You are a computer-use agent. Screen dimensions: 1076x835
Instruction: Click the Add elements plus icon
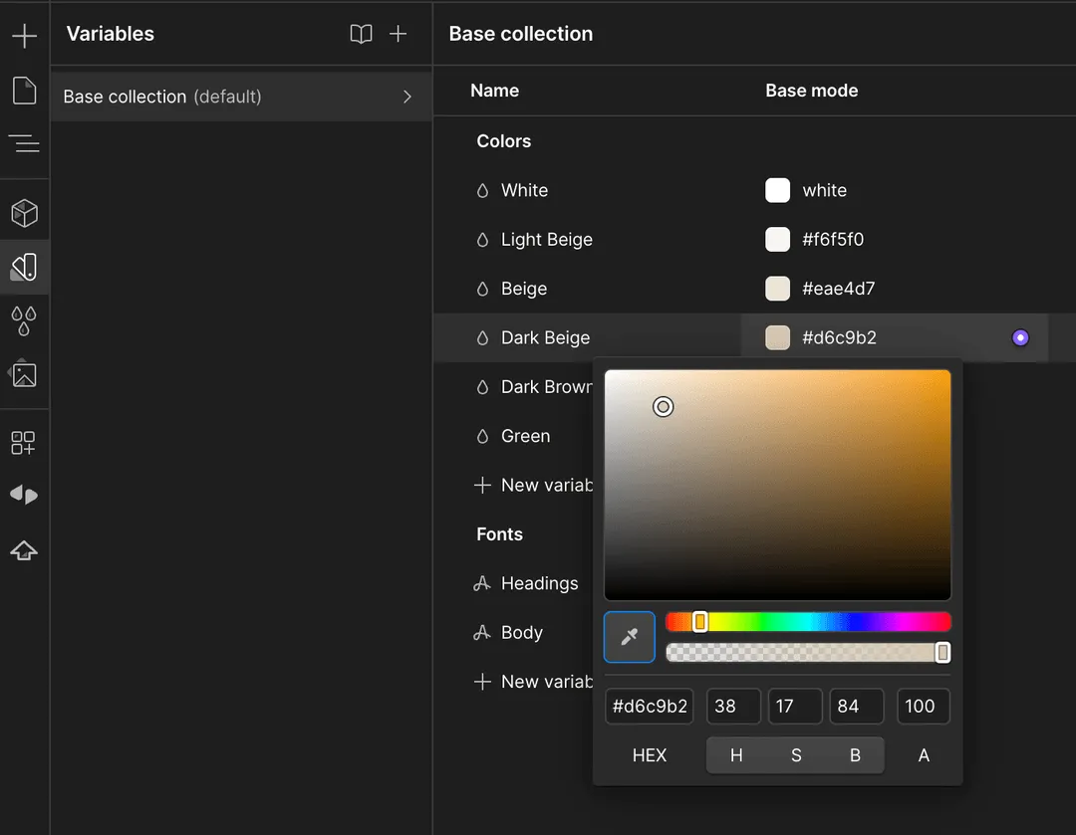point(24,36)
